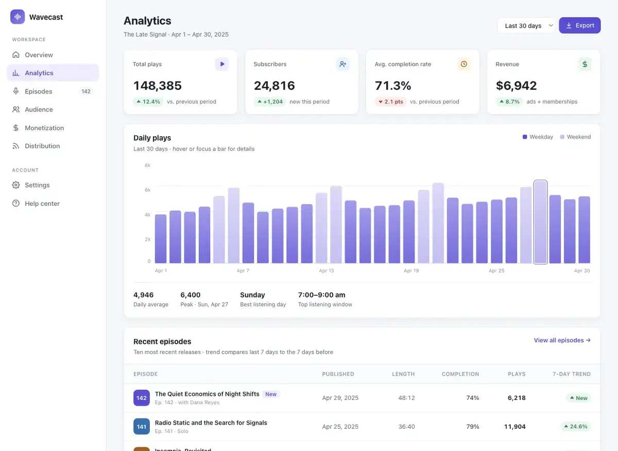Click the 7:00–9:00 am listening window stat

[325, 299]
